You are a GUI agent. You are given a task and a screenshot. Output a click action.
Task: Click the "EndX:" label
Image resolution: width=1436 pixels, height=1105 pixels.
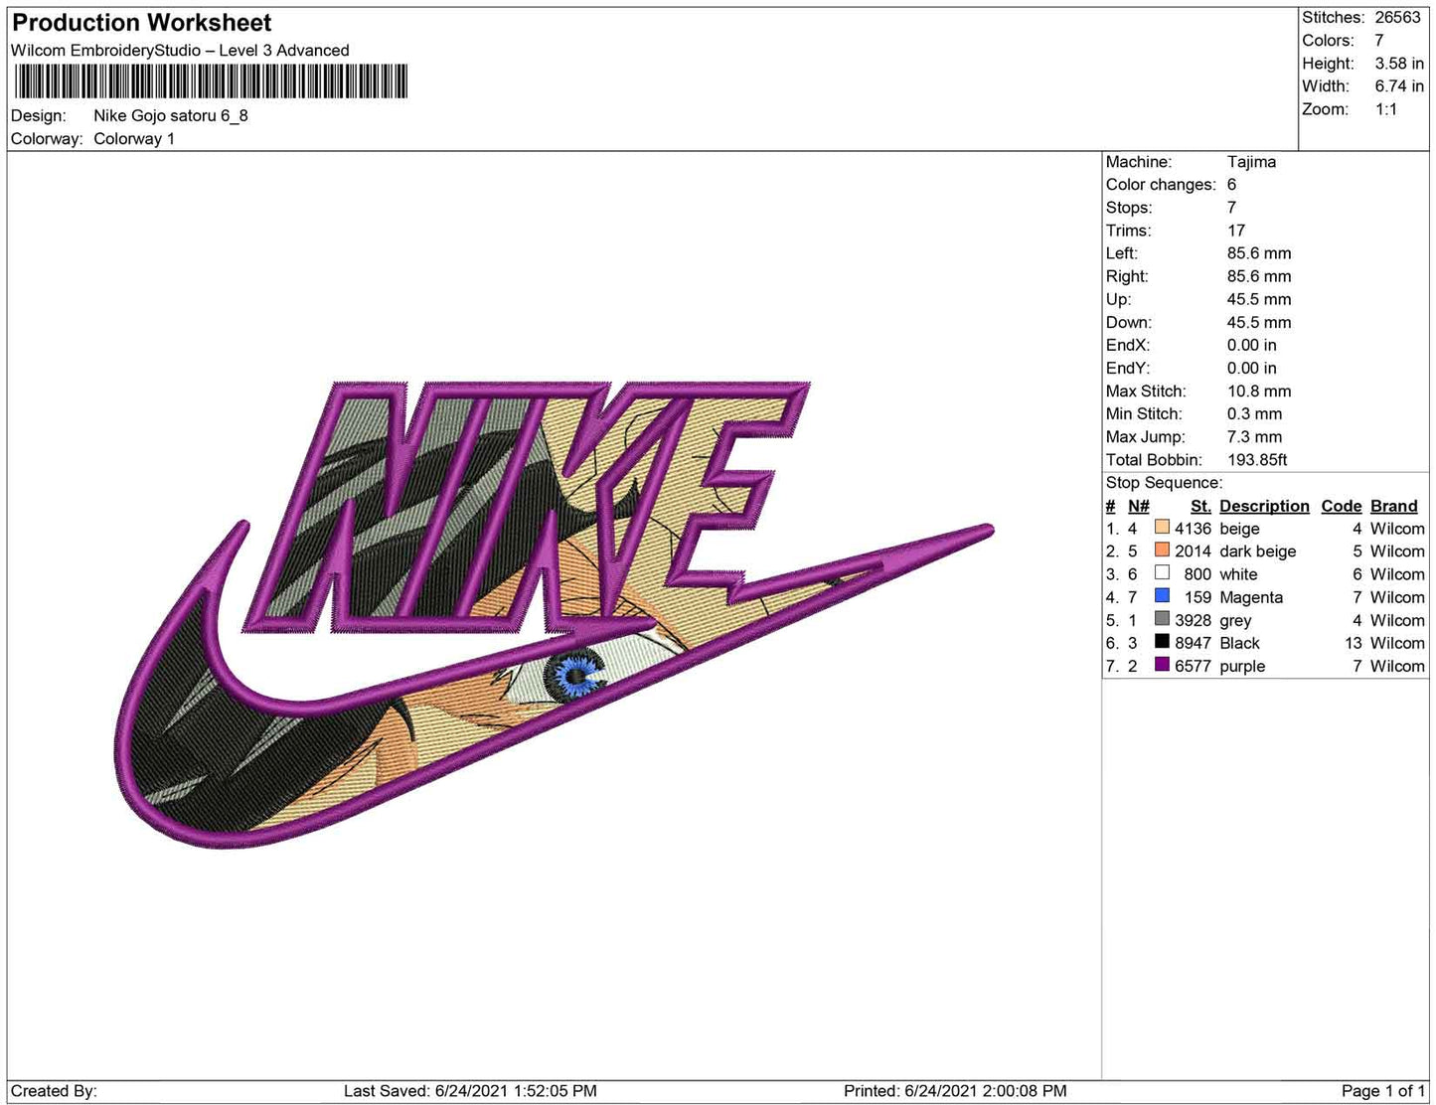click(x=1128, y=345)
